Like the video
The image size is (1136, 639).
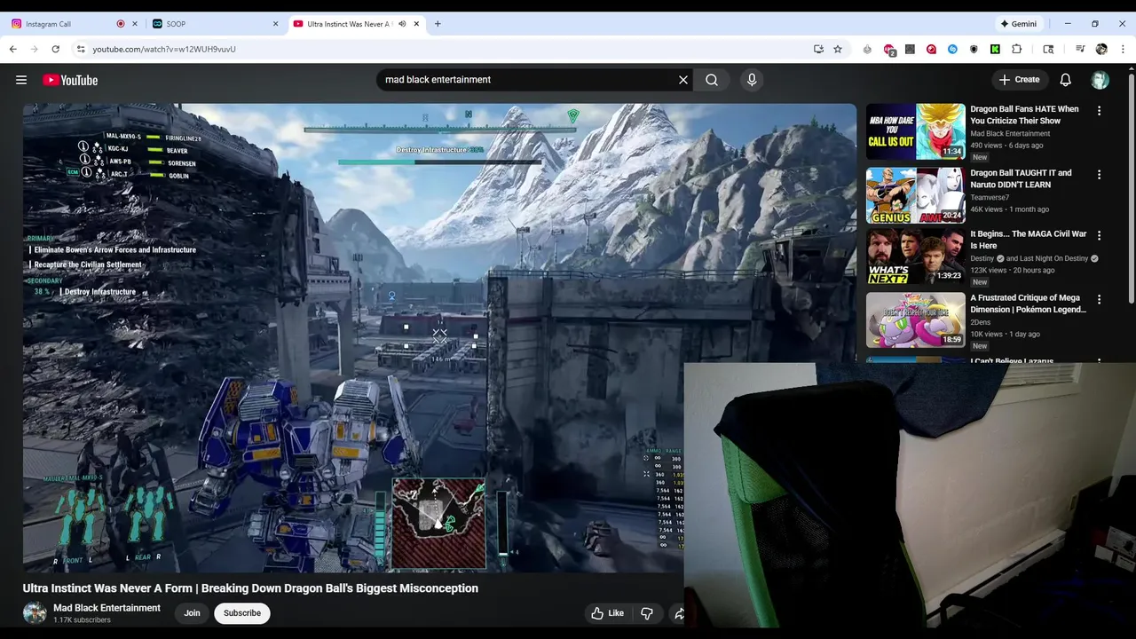point(608,613)
